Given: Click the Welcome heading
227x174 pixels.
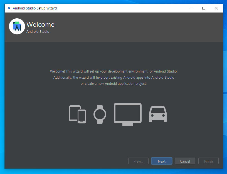Looking at the screenshot, I should pyautogui.click(x=40, y=24).
